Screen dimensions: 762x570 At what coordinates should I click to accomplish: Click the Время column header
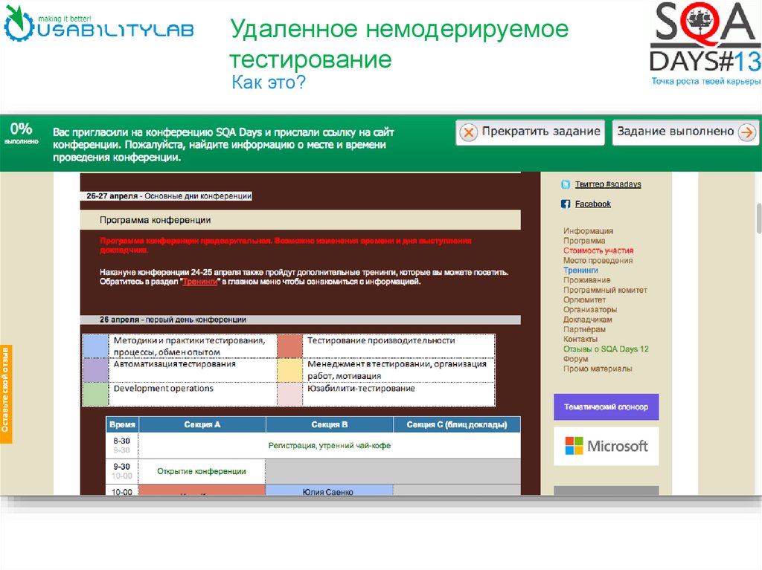pos(123,425)
